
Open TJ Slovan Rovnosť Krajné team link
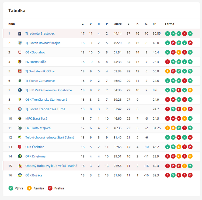pos(43,43)
